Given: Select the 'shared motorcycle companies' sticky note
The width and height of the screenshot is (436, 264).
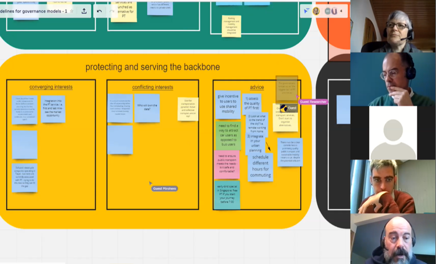Looking at the screenshot, I should (25, 178).
